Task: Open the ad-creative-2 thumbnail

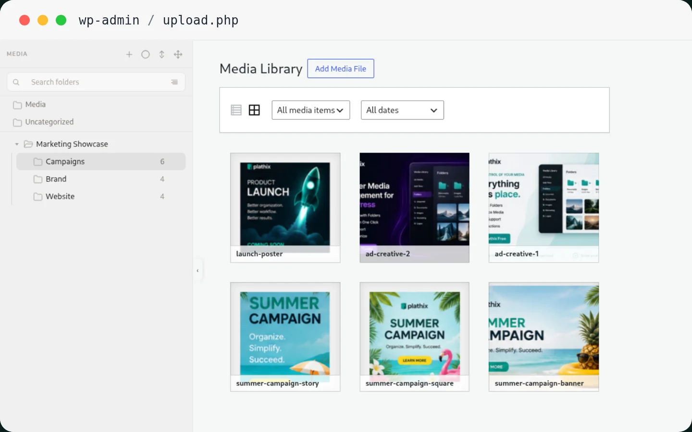Action: coord(414,208)
